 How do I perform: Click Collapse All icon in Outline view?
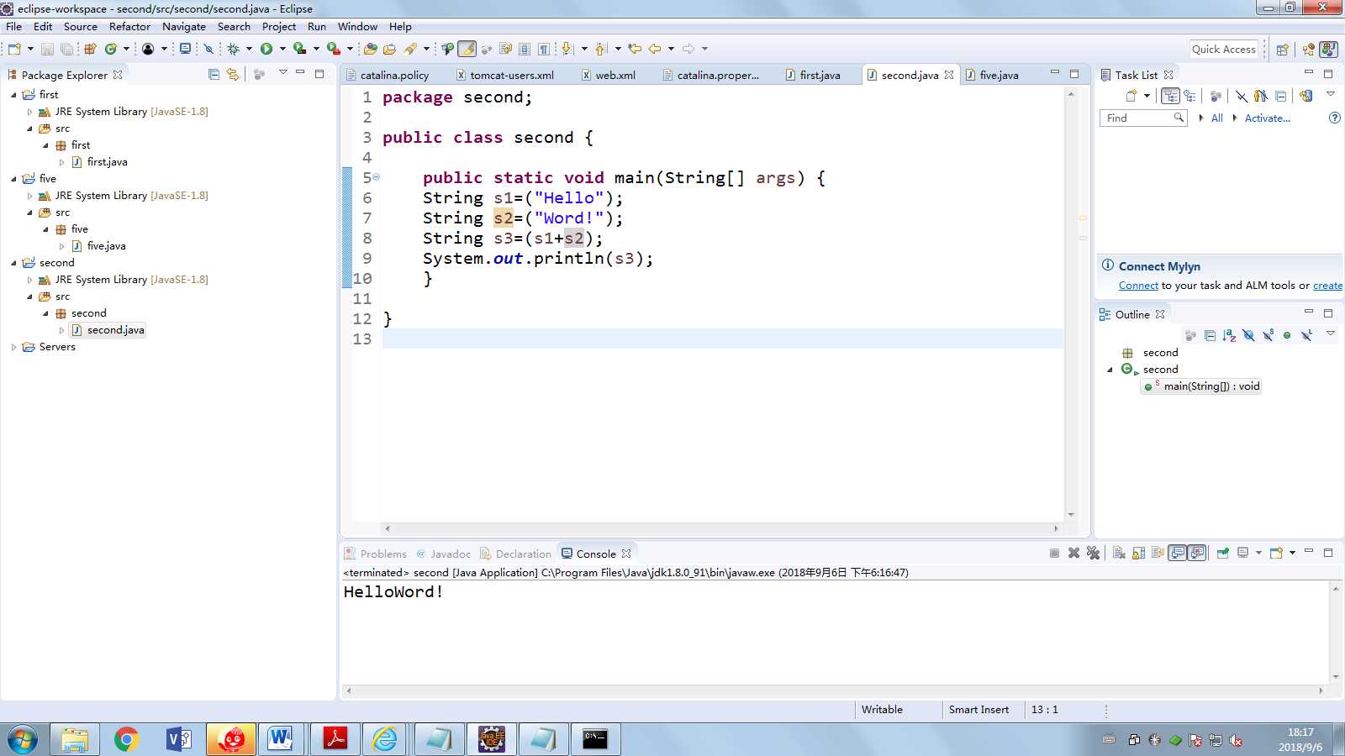click(x=1210, y=335)
